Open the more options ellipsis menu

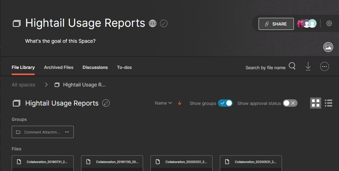pyautogui.click(x=324, y=67)
